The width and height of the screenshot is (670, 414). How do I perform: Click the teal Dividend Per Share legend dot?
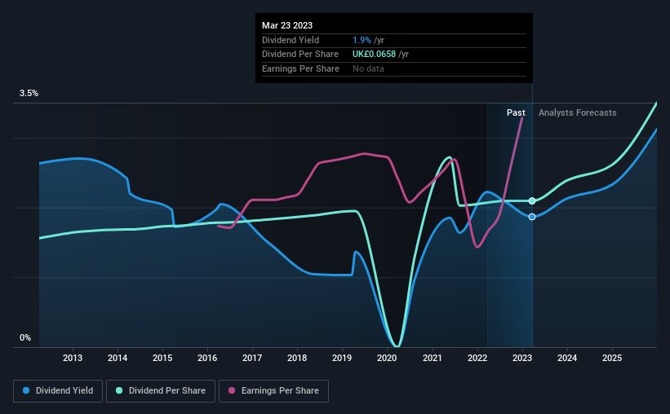pyautogui.click(x=119, y=390)
